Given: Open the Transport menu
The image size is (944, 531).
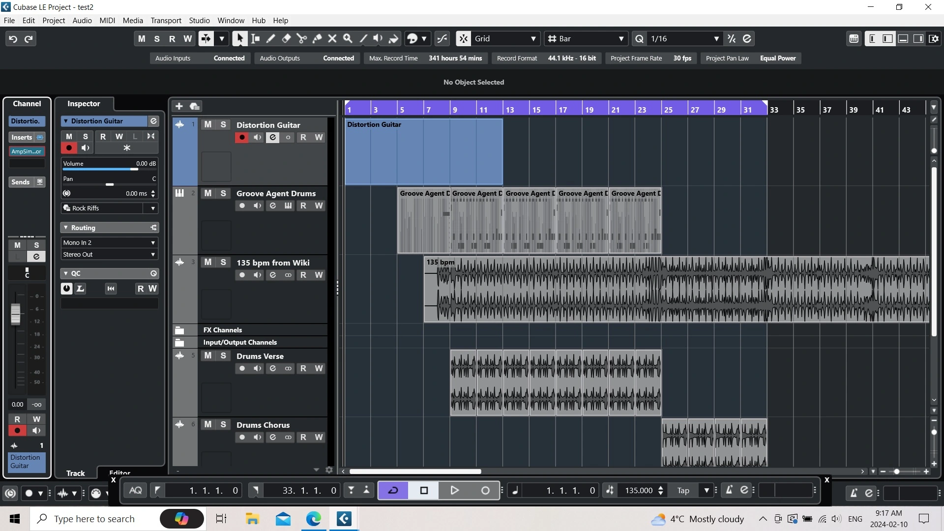Looking at the screenshot, I should click(166, 20).
